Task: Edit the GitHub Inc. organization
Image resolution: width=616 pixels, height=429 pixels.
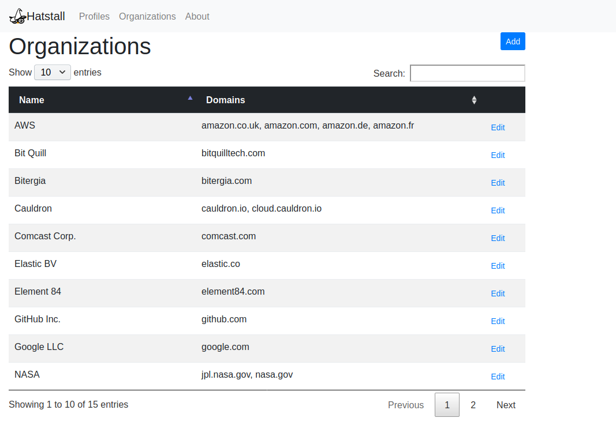Action: [x=498, y=321]
